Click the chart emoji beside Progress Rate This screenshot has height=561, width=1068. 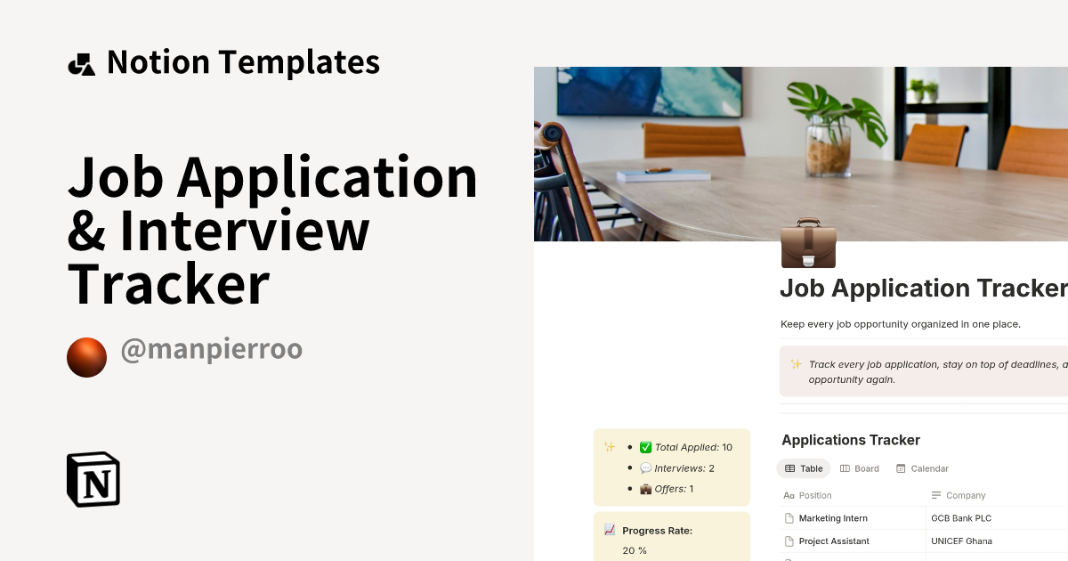[x=609, y=530]
